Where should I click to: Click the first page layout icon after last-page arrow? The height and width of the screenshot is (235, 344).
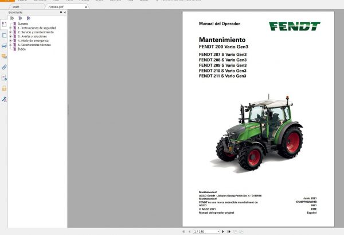(235, 232)
